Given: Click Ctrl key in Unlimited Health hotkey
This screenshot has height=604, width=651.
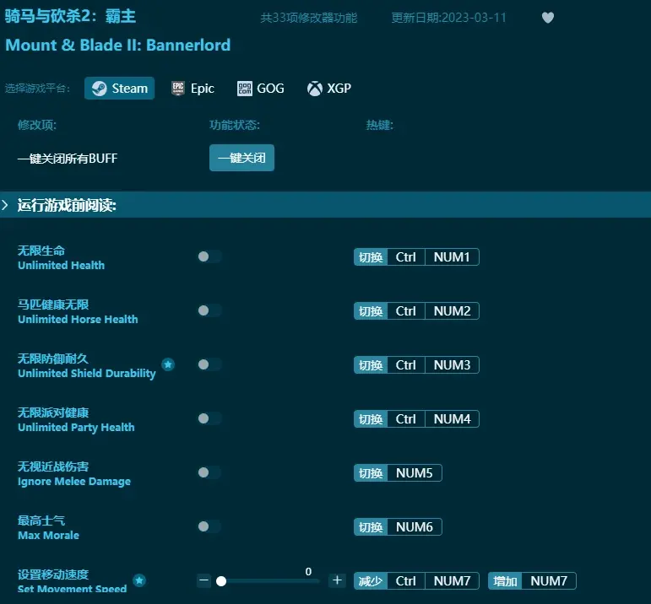Looking at the screenshot, I should pyautogui.click(x=406, y=257).
